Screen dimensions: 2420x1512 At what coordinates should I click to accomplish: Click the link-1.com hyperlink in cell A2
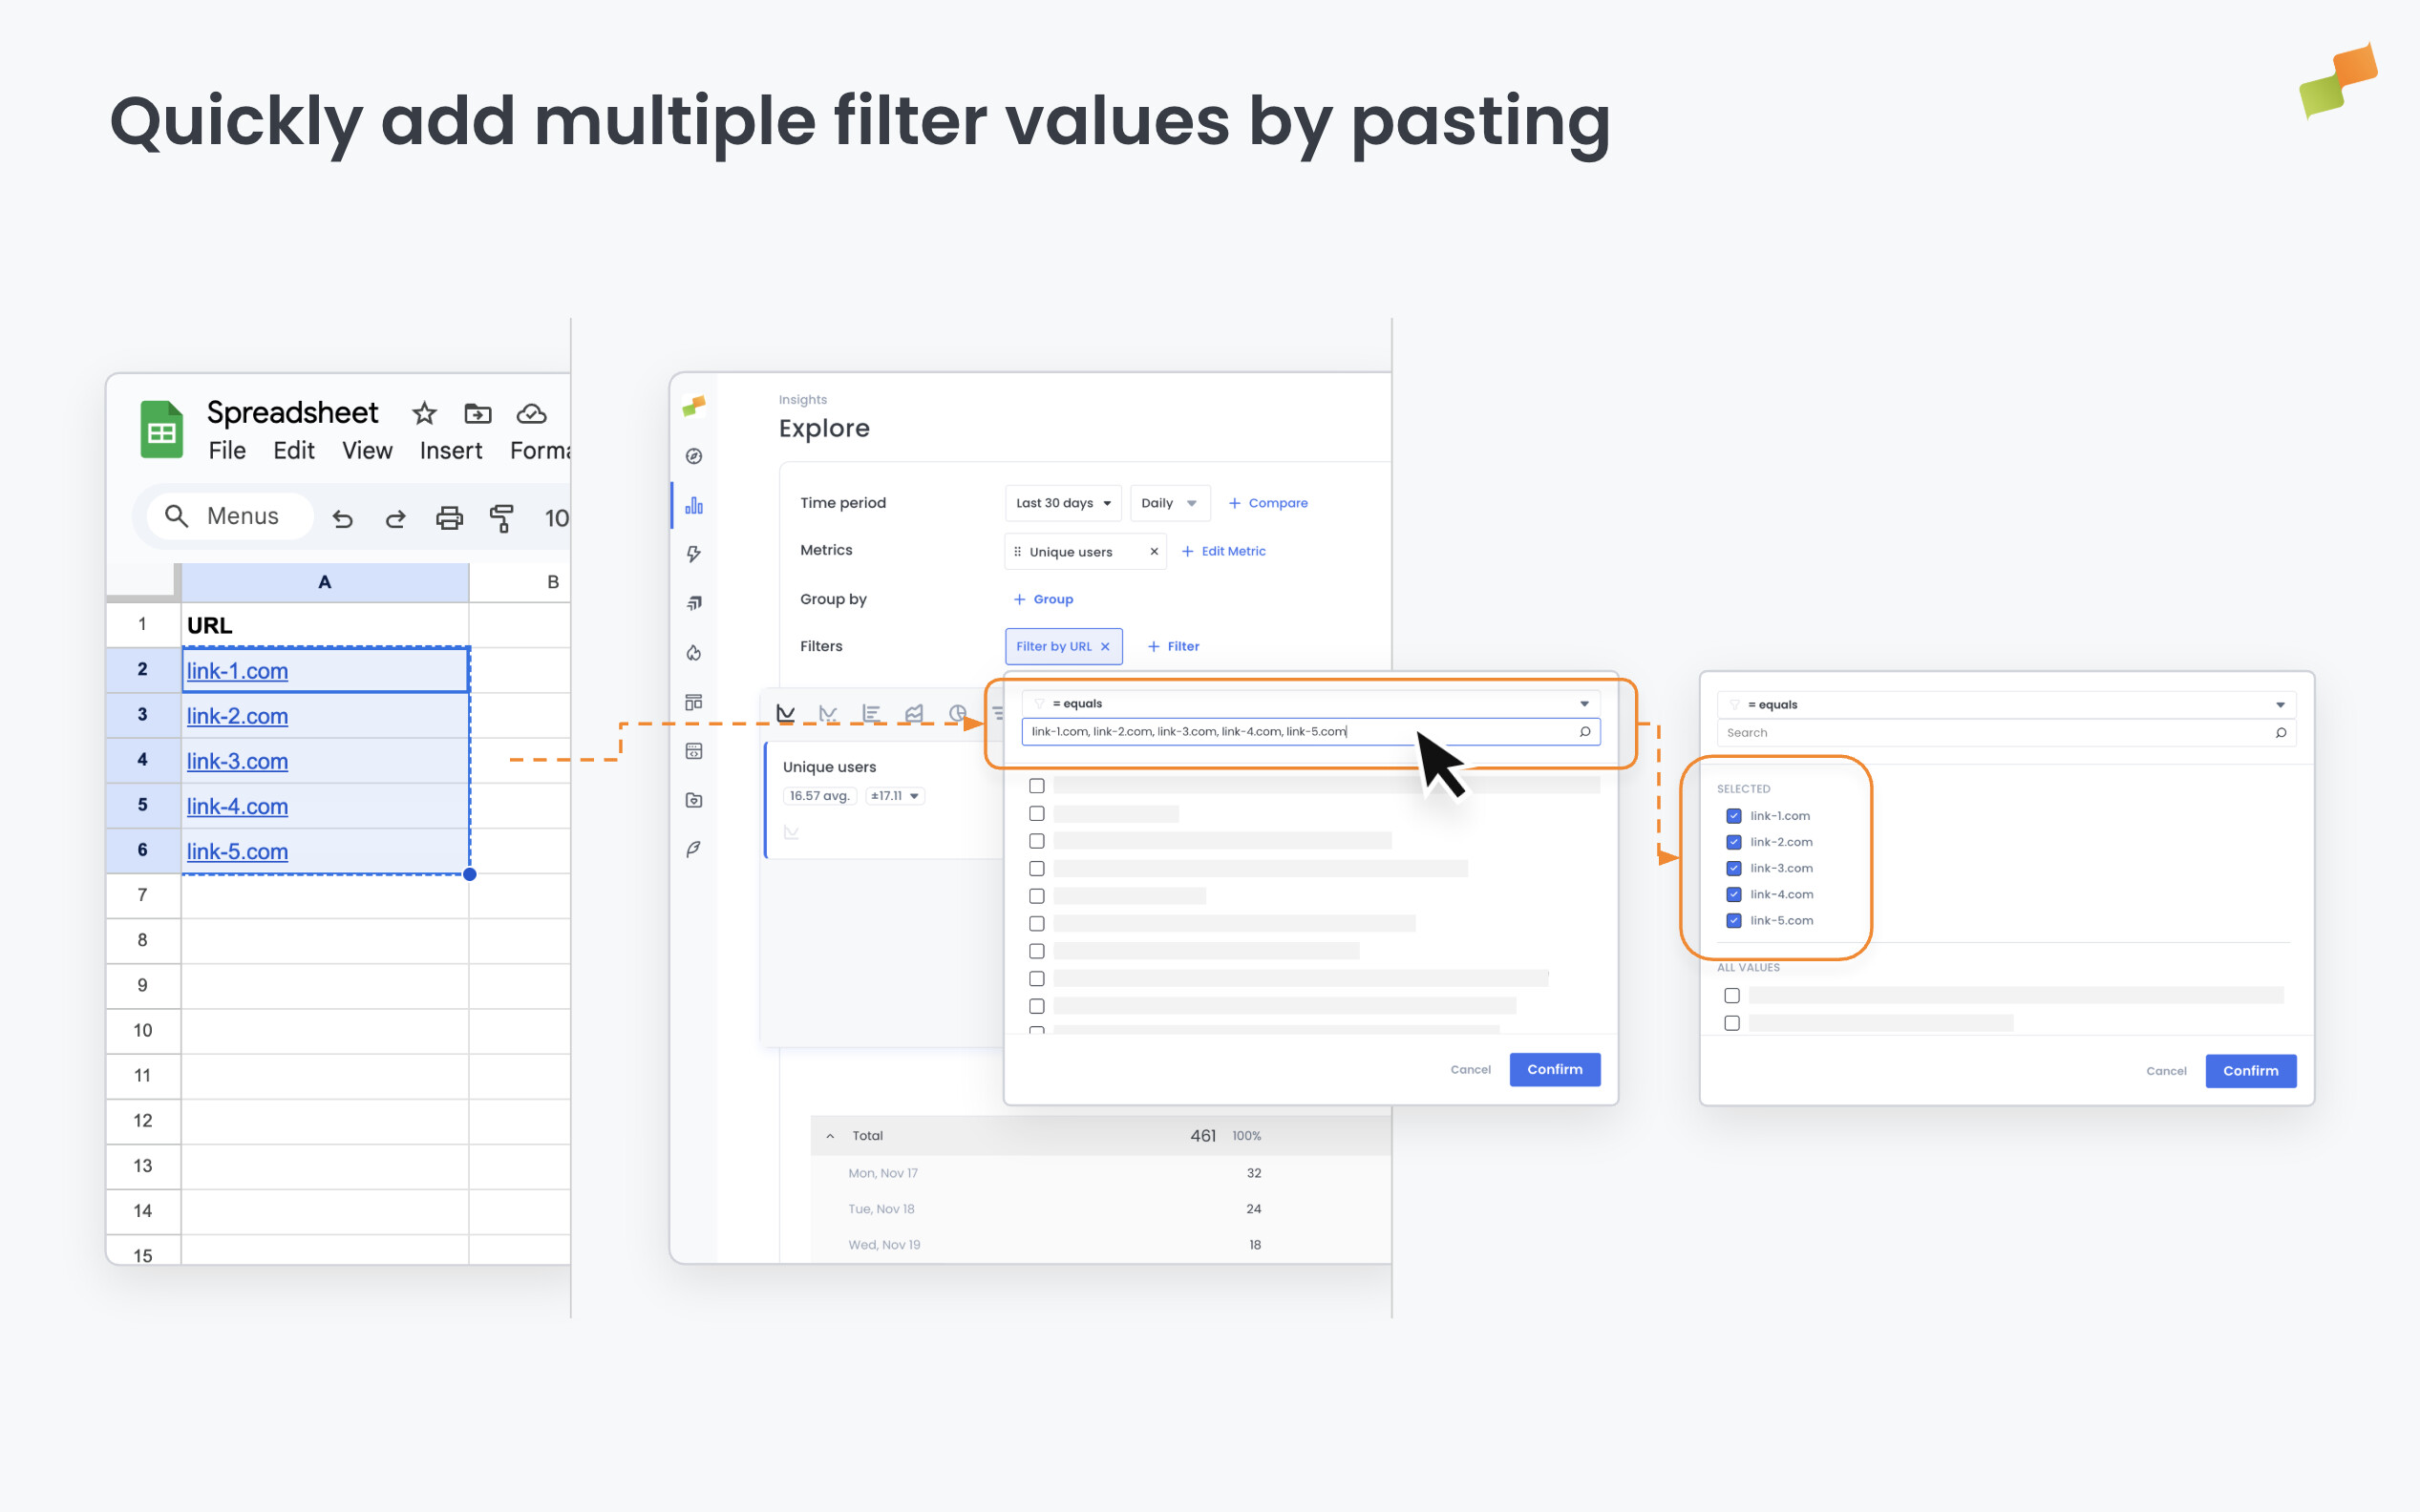236,671
